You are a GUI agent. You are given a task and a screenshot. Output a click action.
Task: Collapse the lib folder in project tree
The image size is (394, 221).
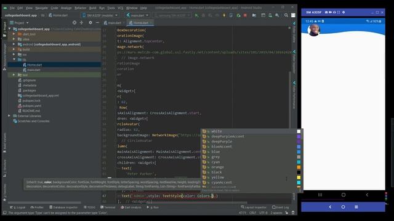[14, 60]
